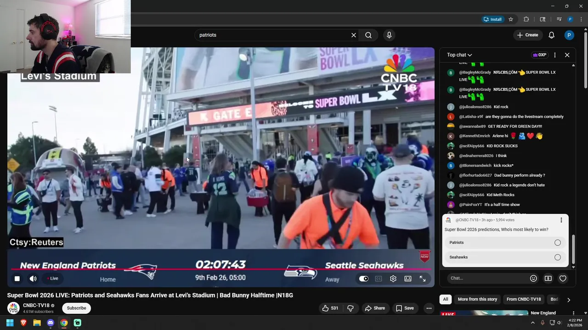
Task: Click @PainFoxYT halftime show message
Action: click(484, 204)
